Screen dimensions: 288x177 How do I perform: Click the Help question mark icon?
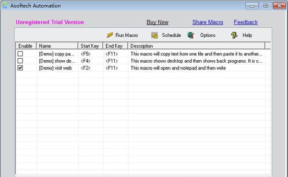tap(234, 35)
